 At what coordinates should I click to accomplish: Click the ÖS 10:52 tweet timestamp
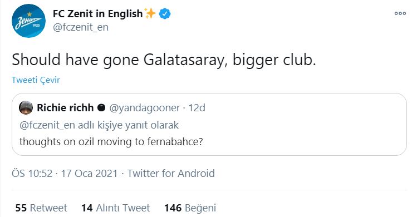click(32, 174)
